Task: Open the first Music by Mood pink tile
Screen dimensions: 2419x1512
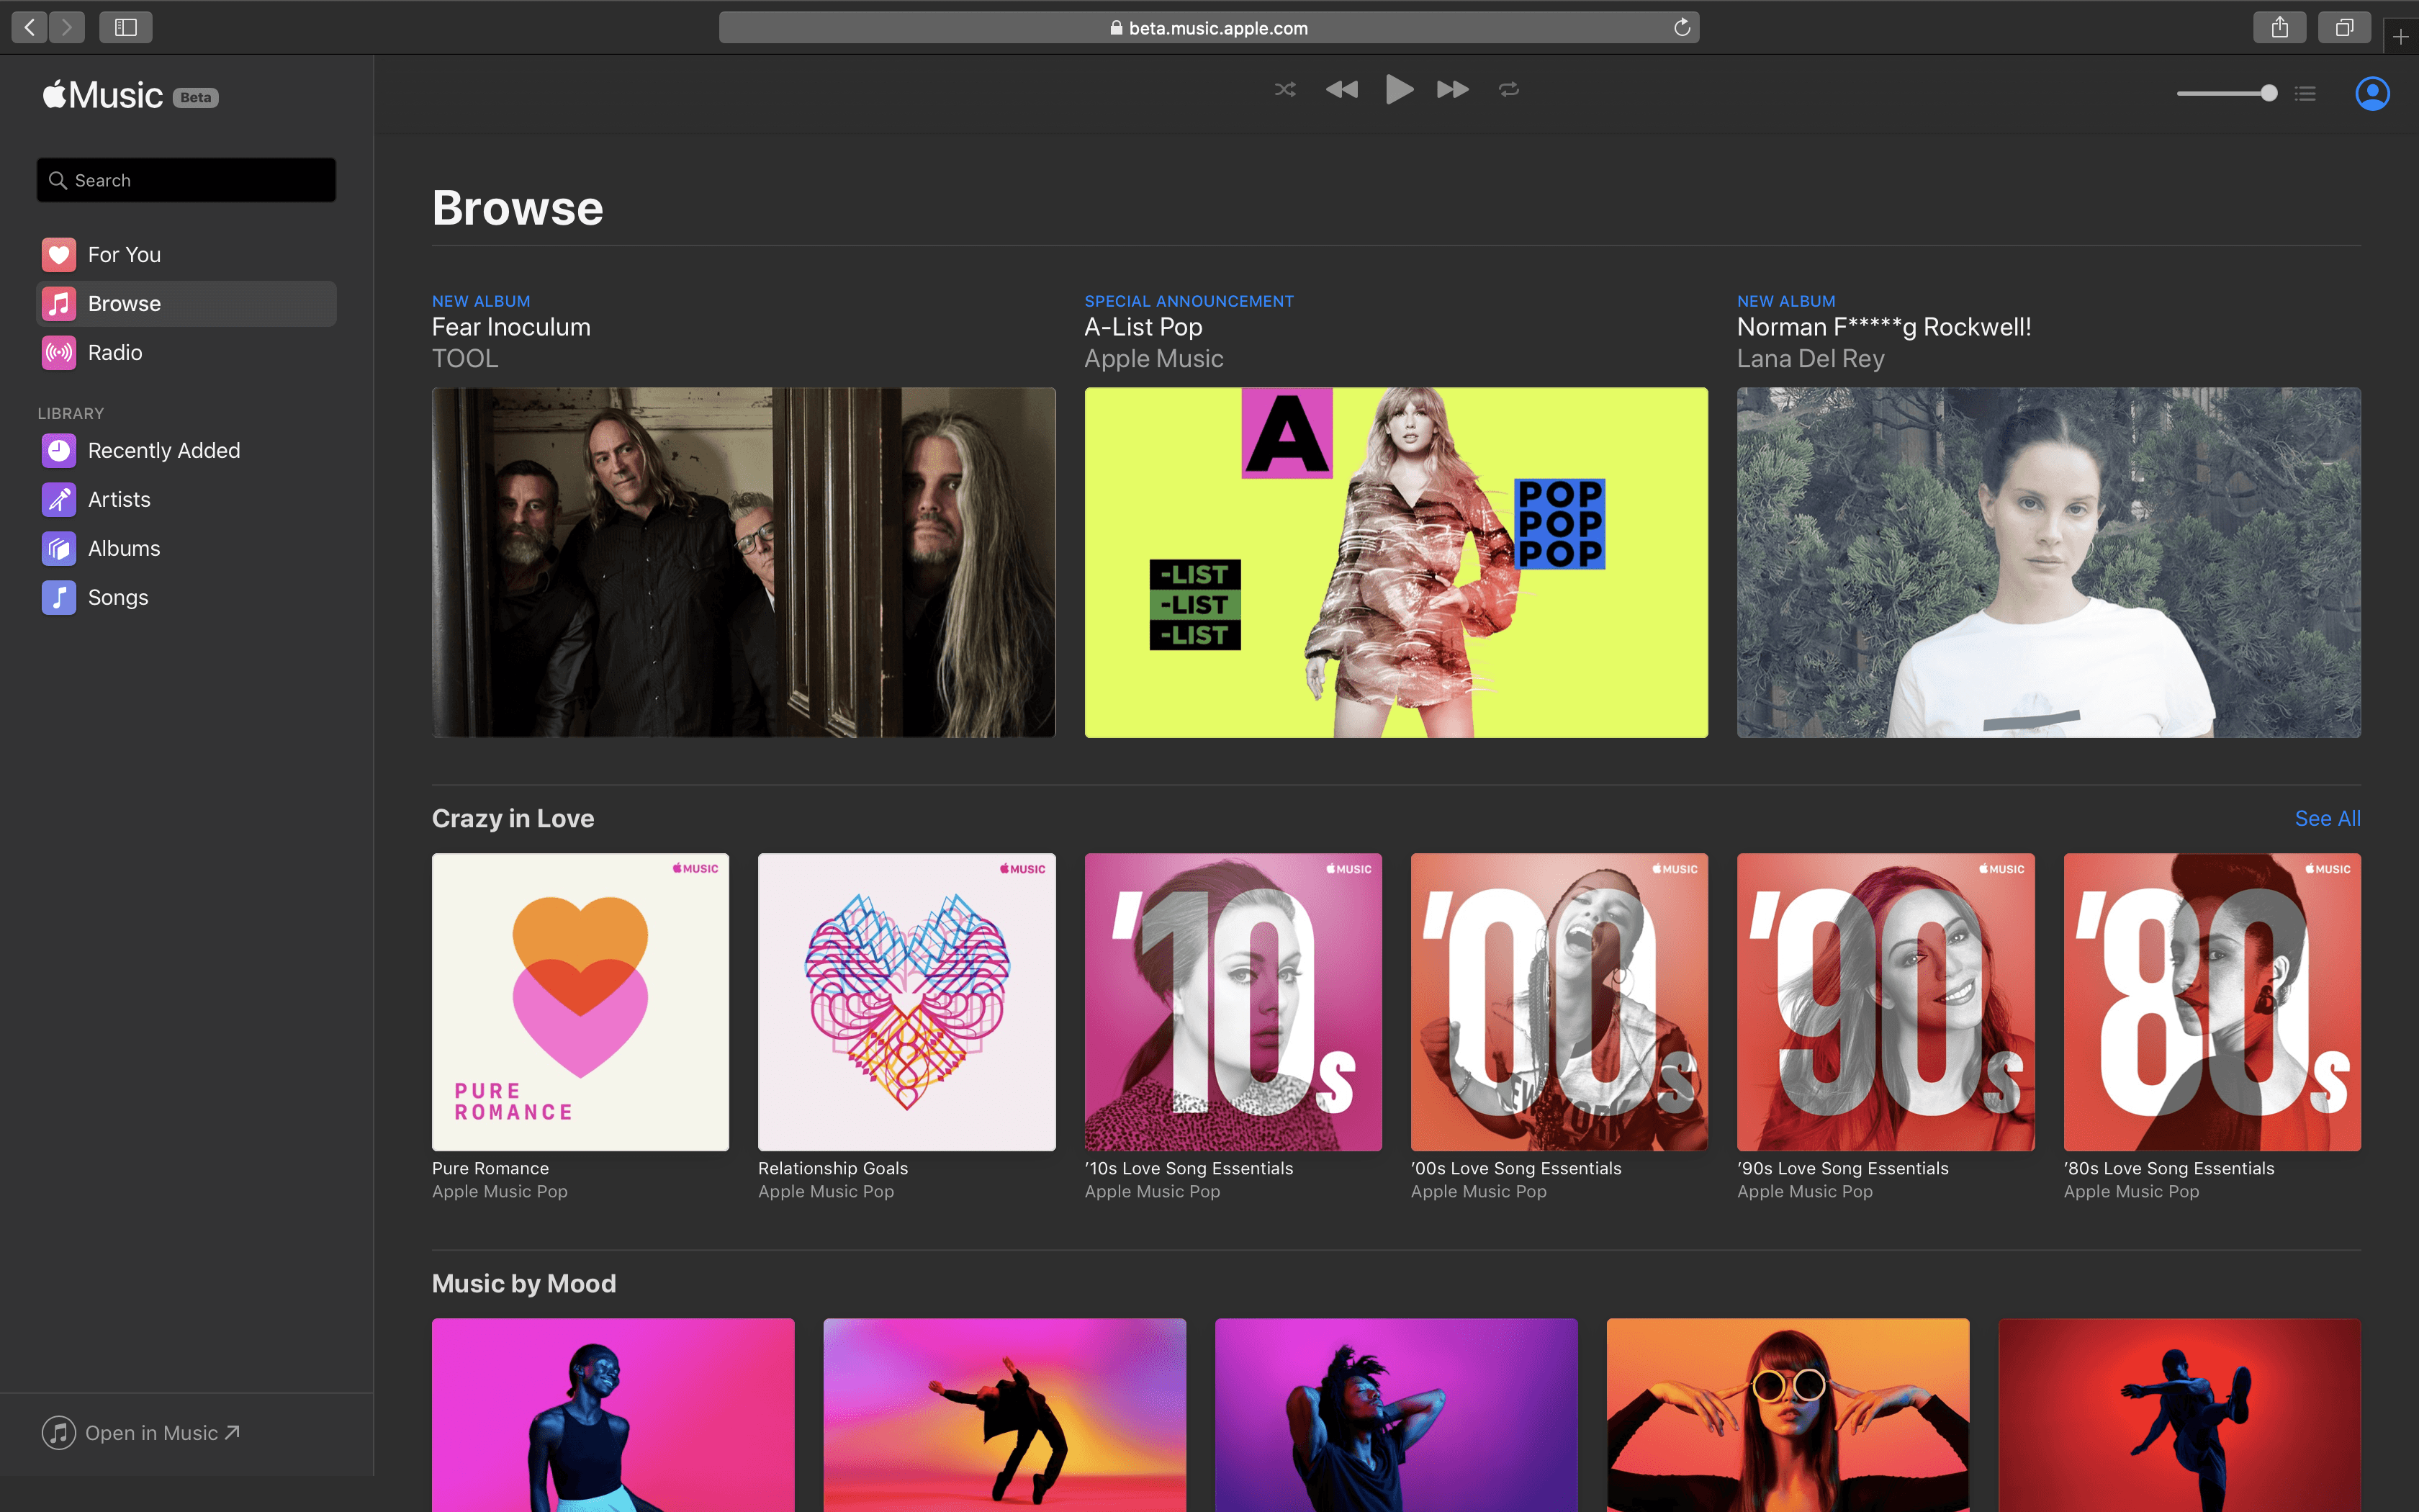Action: (x=613, y=1415)
